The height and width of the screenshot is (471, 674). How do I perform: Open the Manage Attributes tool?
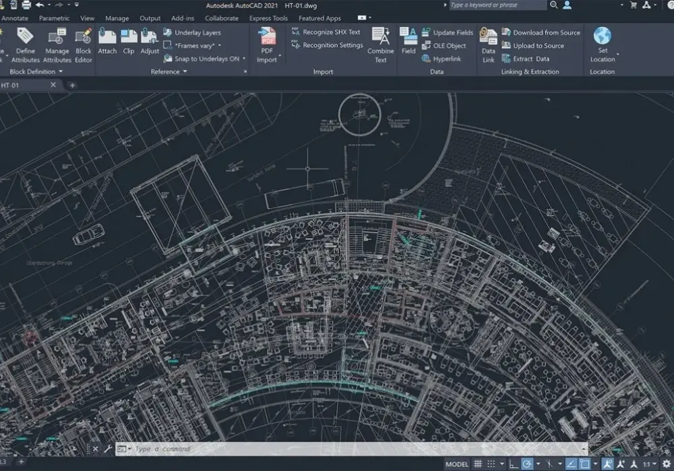[x=57, y=45]
